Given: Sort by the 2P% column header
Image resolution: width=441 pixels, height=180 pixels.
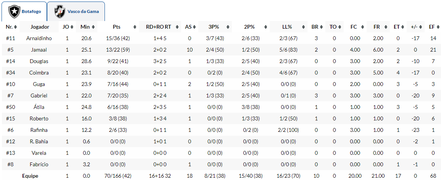Looking at the screenshot, I should pyautogui.click(x=249, y=27).
